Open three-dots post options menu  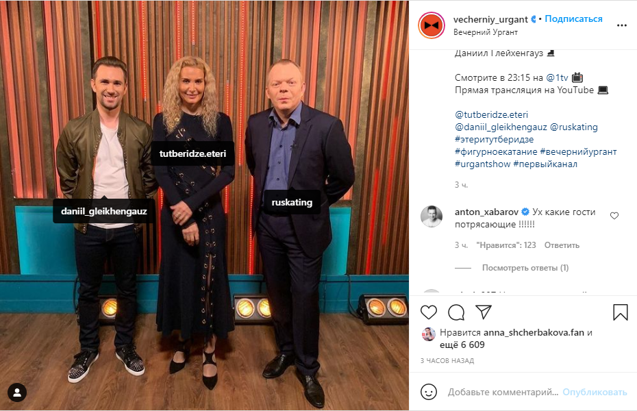621,25
